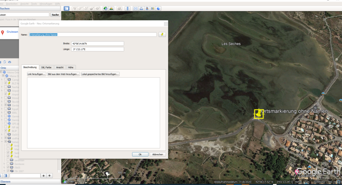Toggle the Italien folder checkbox
This screenshot has height=185, width=342.
pyautogui.click(x=6, y=142)
